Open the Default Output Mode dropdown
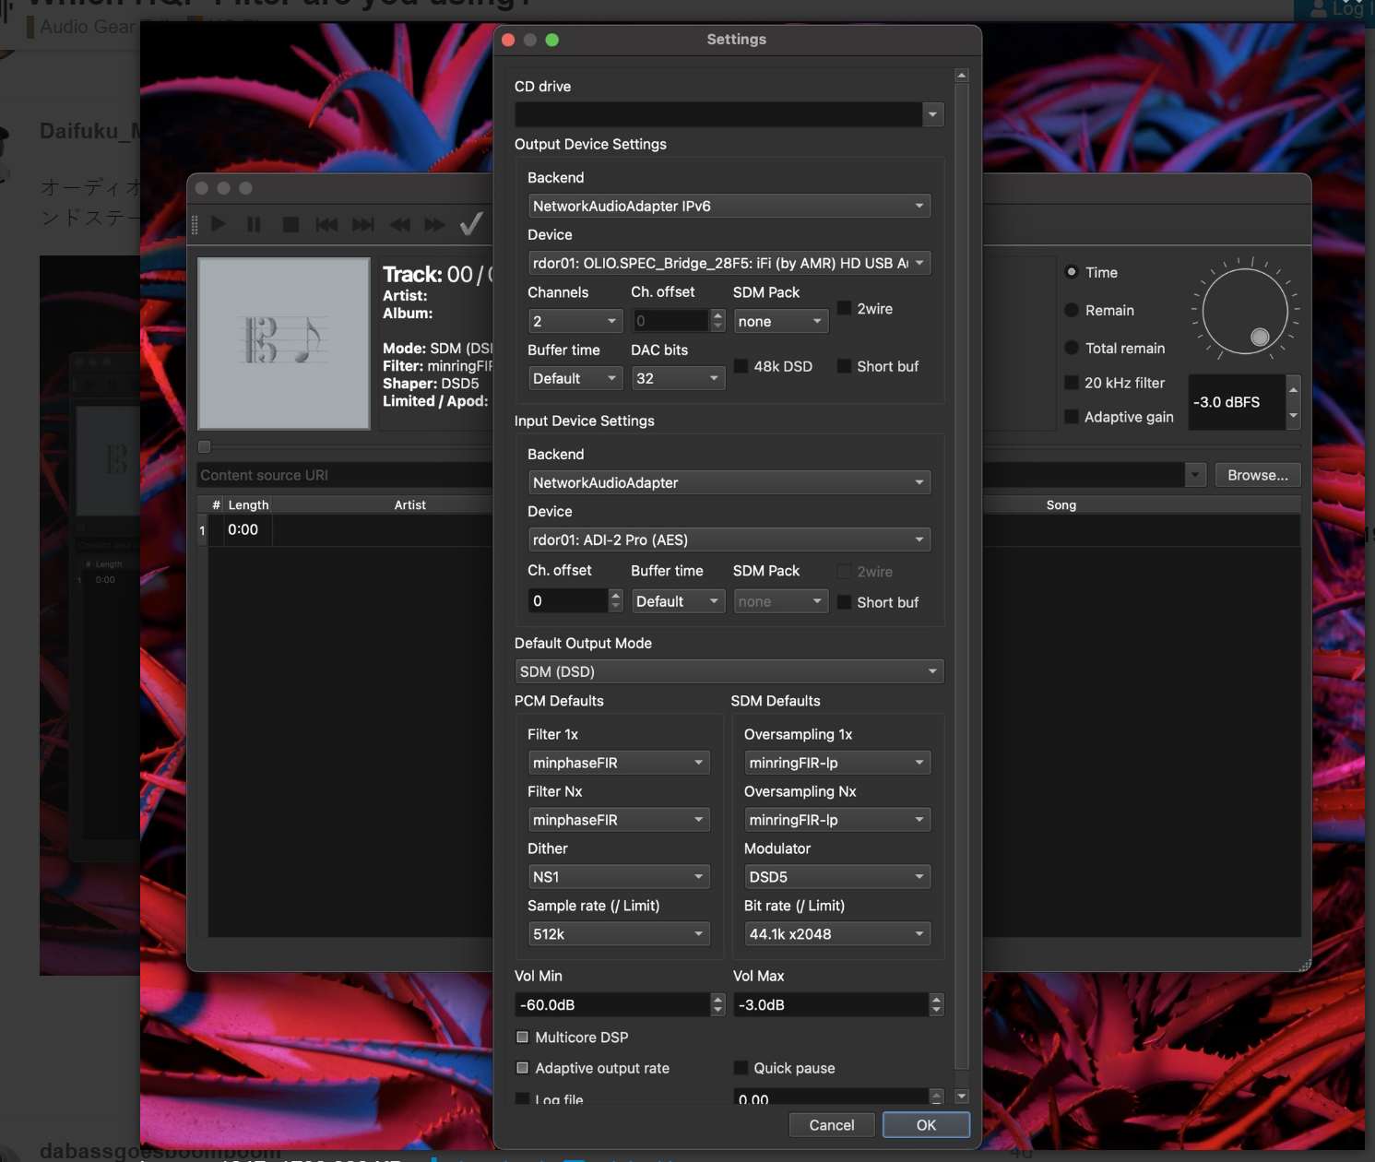Image resolution: width=1375 pixels, height=1162 pixels. tap(729, 671)
